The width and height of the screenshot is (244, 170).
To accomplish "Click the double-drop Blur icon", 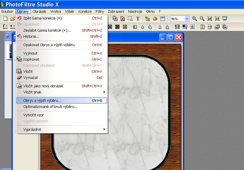I will click(150, 27).
